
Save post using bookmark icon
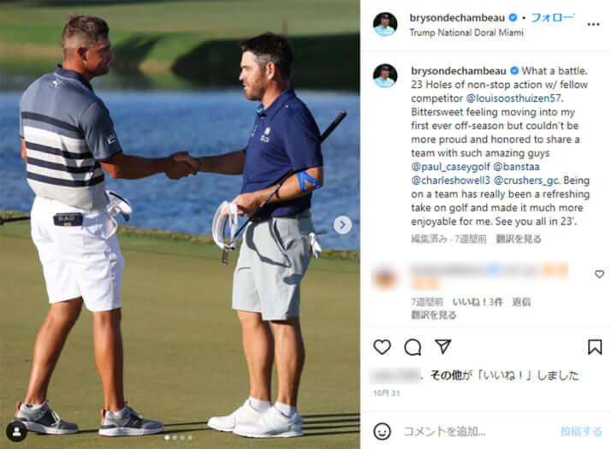coord(595,347)
